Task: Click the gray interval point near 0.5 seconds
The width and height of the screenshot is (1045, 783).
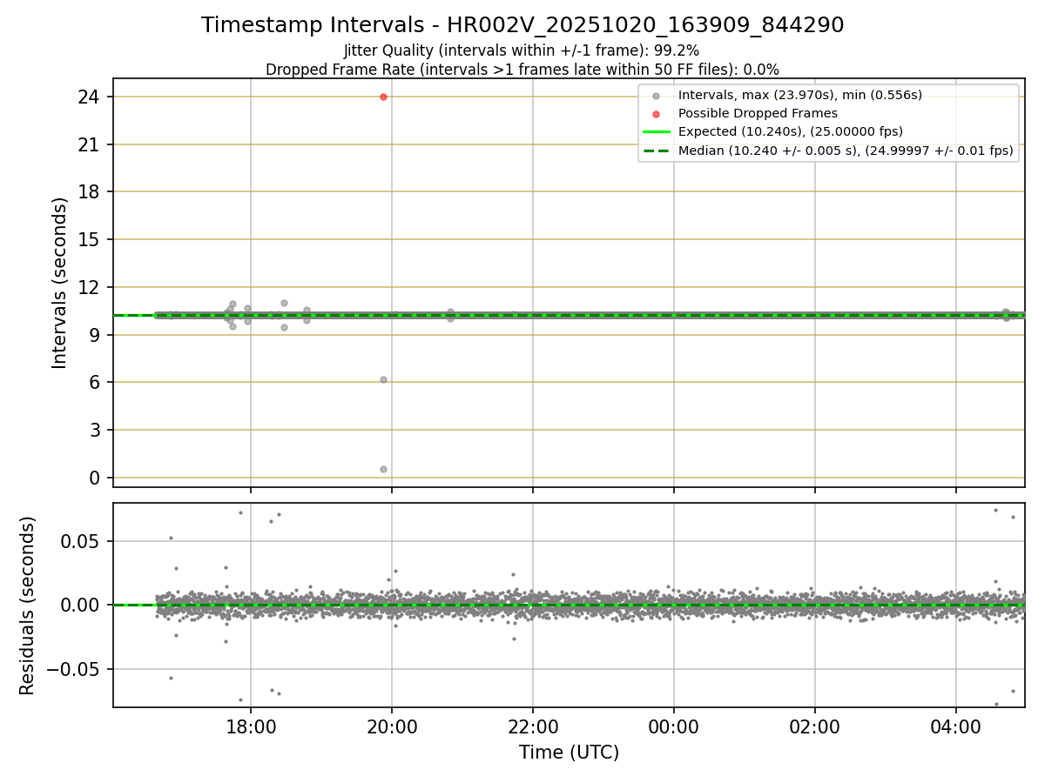Action: (383, 469)
